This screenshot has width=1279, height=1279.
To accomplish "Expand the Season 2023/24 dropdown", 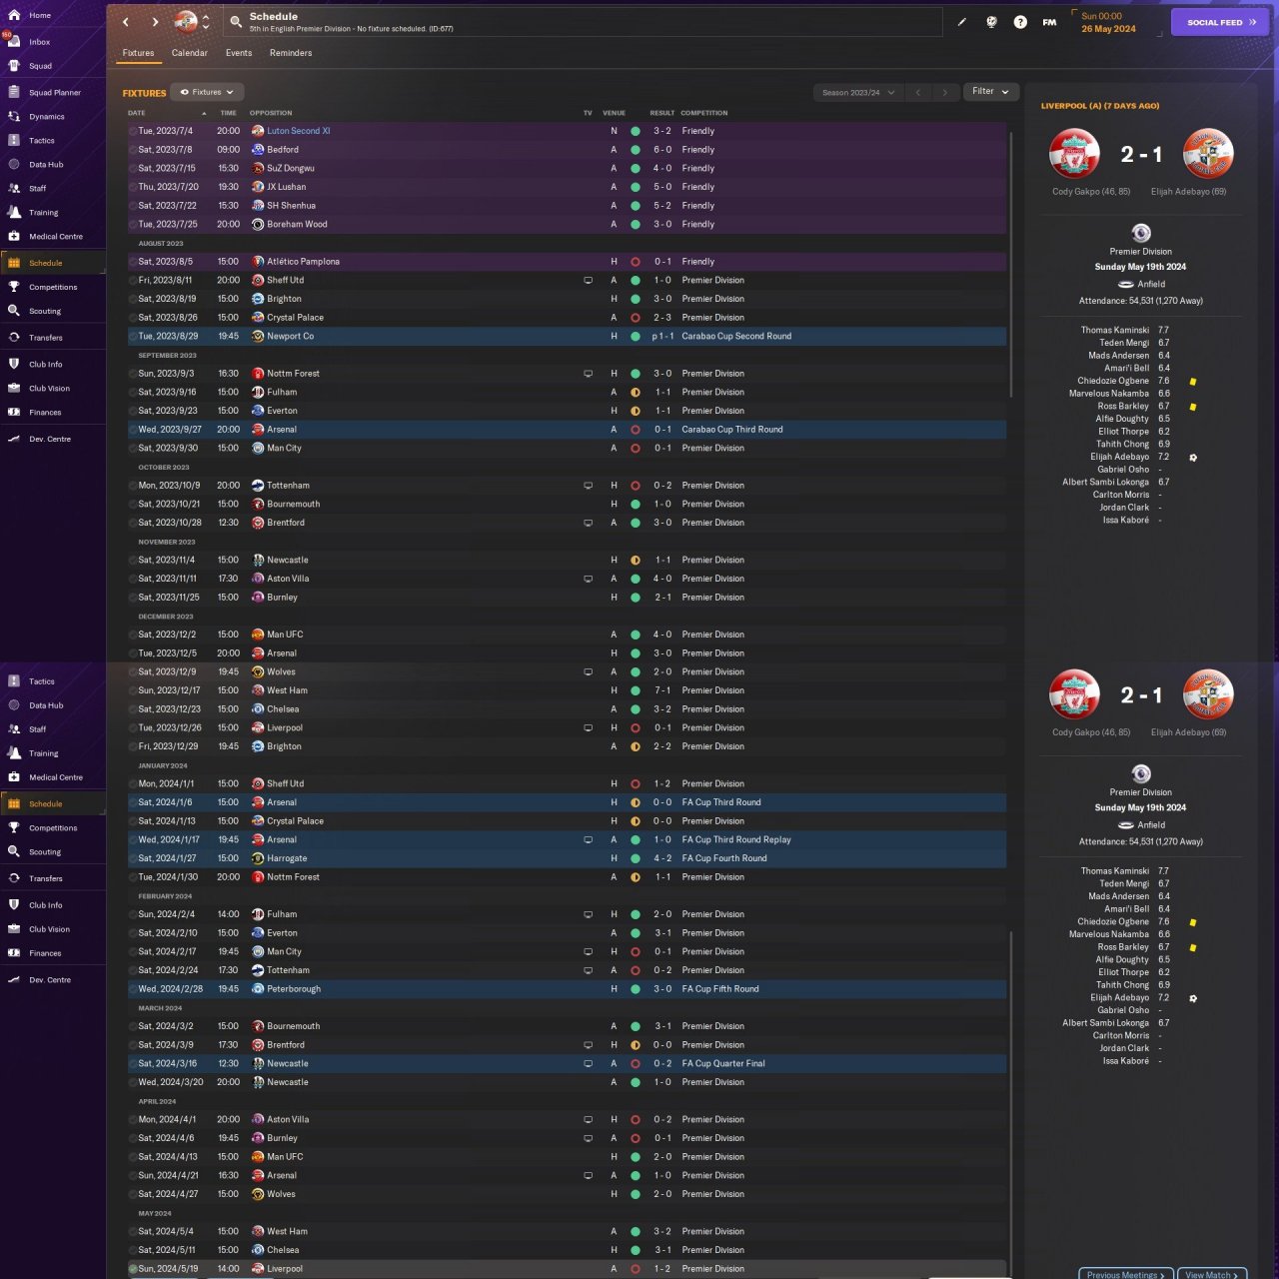I will pyautogui.click(x=857, y=92).
